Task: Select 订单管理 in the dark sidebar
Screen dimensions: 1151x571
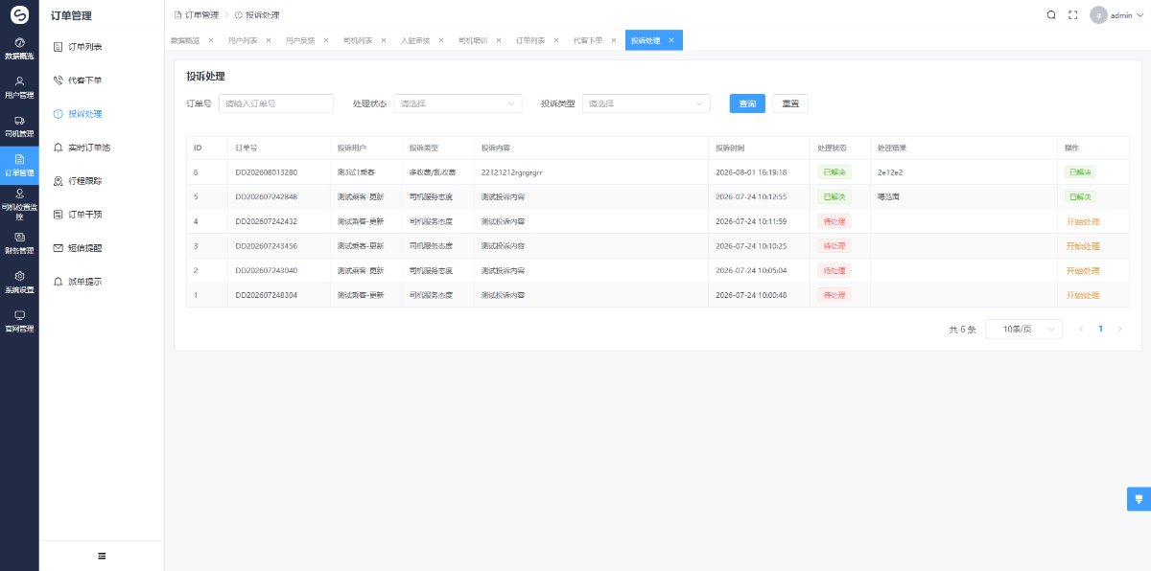Action: (19, 165)
